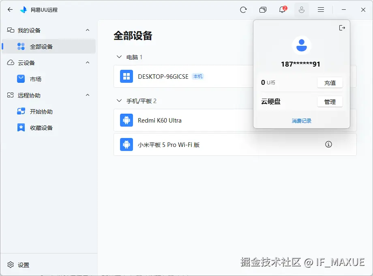This screenshot has height=276, width=373.
Task: Click the 网易UU远程 title text
Action: (44, 10)
